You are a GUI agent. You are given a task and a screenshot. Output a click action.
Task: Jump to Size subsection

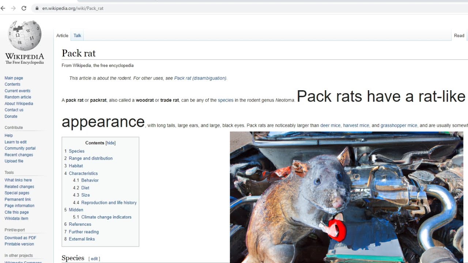point(86,195)
